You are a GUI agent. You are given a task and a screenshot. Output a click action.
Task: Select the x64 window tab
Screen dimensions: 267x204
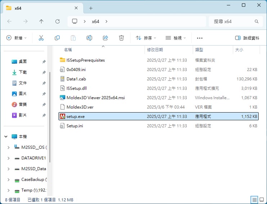tap(43, 8)
